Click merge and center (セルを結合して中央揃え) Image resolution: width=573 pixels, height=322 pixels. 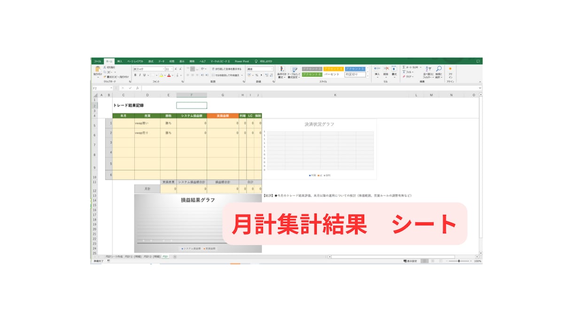(x=226, y=75)
